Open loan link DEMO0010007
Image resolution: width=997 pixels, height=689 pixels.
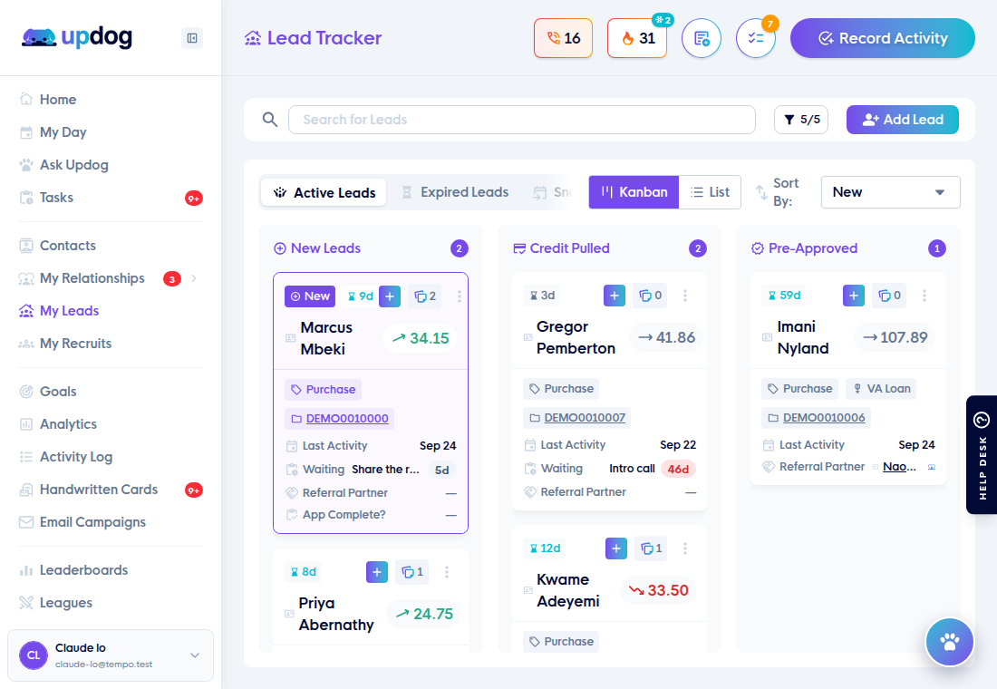(x=585, y=418)
